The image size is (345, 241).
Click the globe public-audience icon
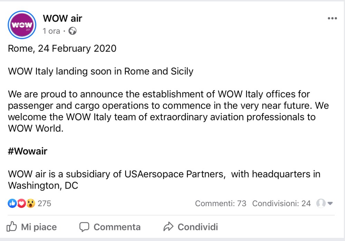click(x=73, y=31)
